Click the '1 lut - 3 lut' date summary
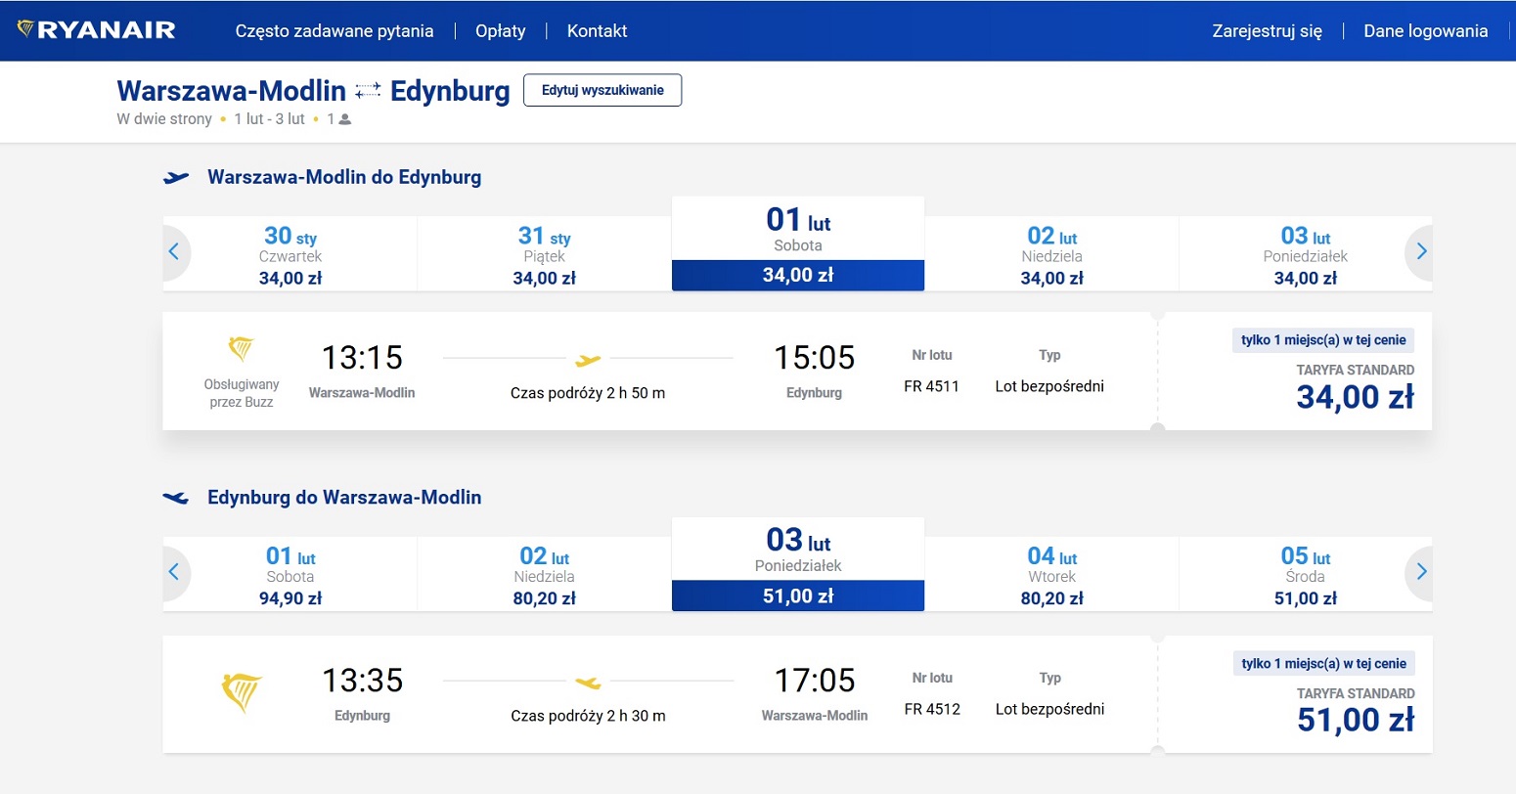1516x794 pixels. pyautogui.click(x=270, y=119)
